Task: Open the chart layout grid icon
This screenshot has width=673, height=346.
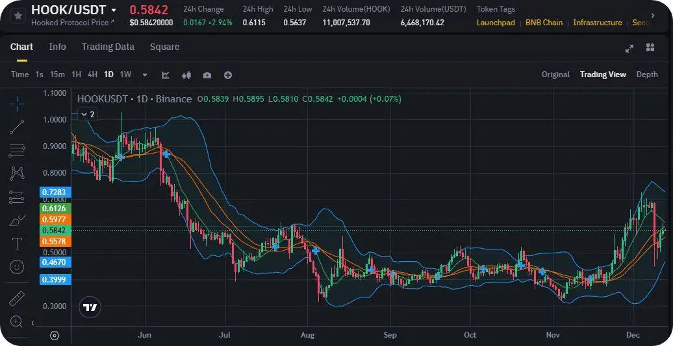Action: click(650, 47)
